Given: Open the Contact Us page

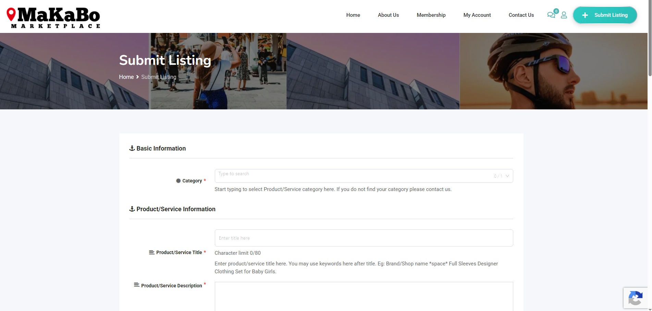Looking at the screenshot, I should pos(521,15).
